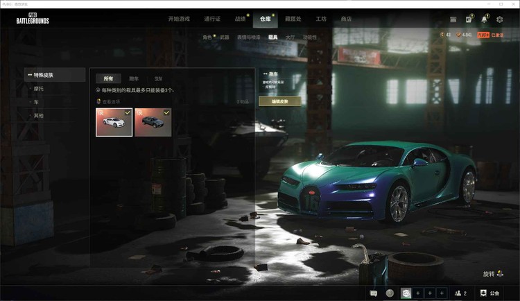Screen dimensions: 520x301
Task: Click the last plus squad slot
Action: click(442, 293)
